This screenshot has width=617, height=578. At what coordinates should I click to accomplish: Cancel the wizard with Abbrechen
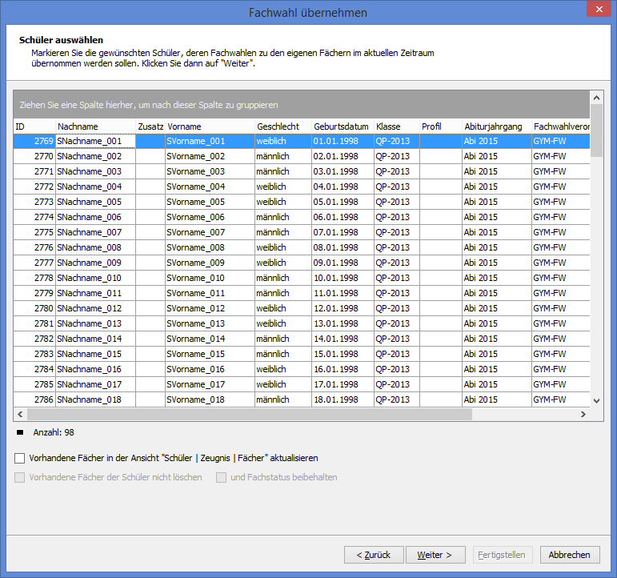pyautogui.click(x=570, y=555)
